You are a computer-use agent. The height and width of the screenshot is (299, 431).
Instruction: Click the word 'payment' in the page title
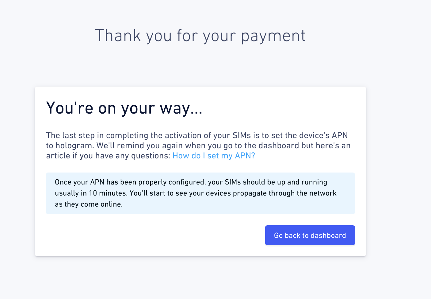click(273, 36)
